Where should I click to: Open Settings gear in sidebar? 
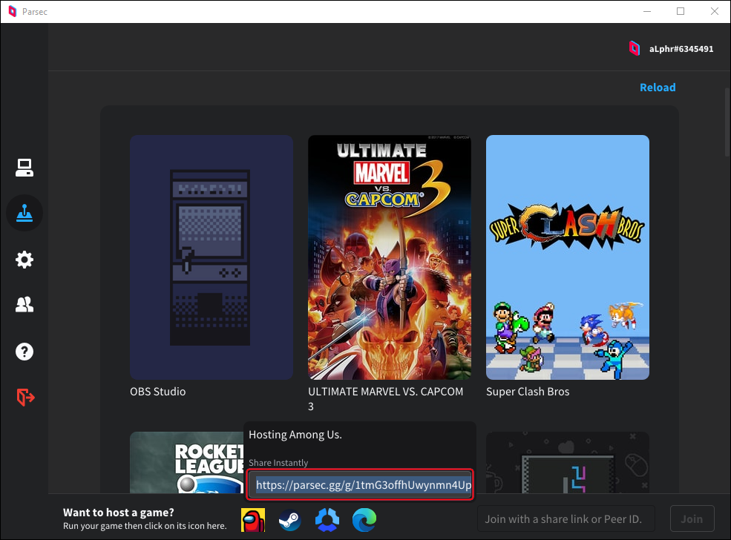point(24,260)
